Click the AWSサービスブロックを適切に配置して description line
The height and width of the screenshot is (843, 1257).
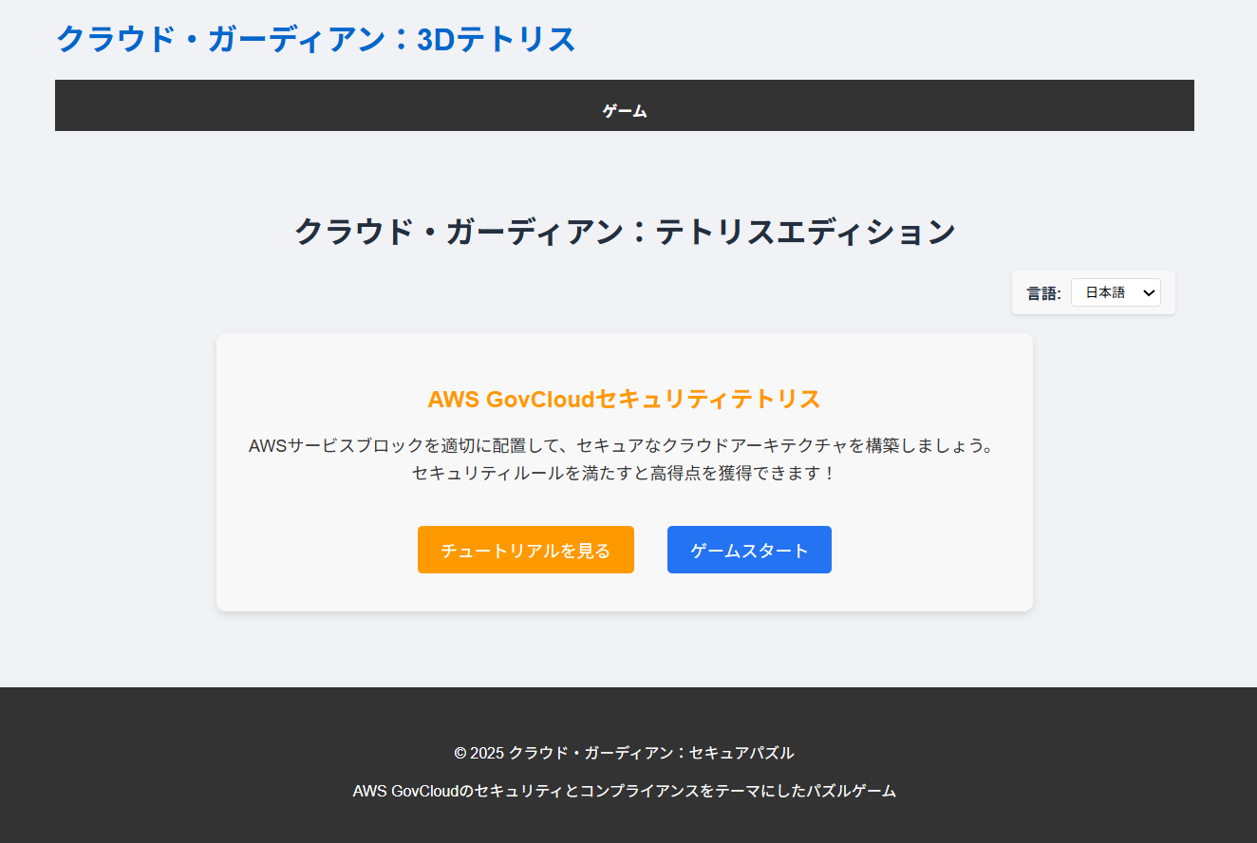click(x=625, y=445)
